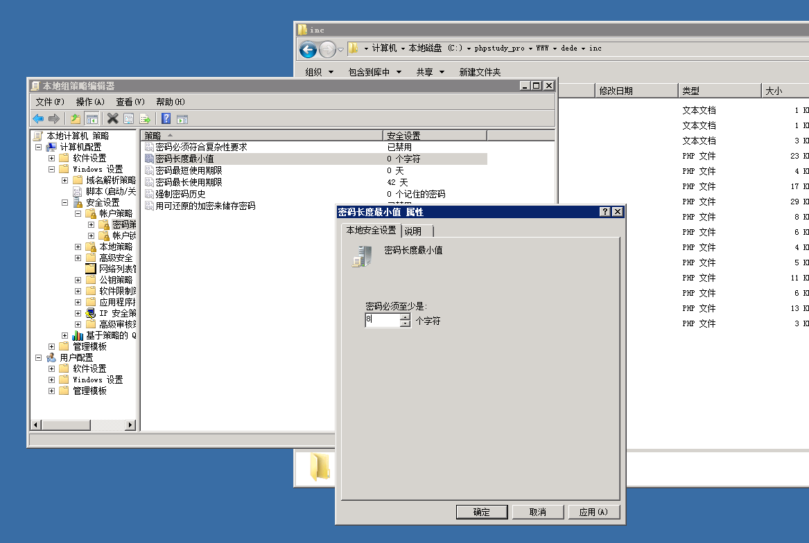
Task: Sort by the 策略 column header
Action: [x=261, y=136]
